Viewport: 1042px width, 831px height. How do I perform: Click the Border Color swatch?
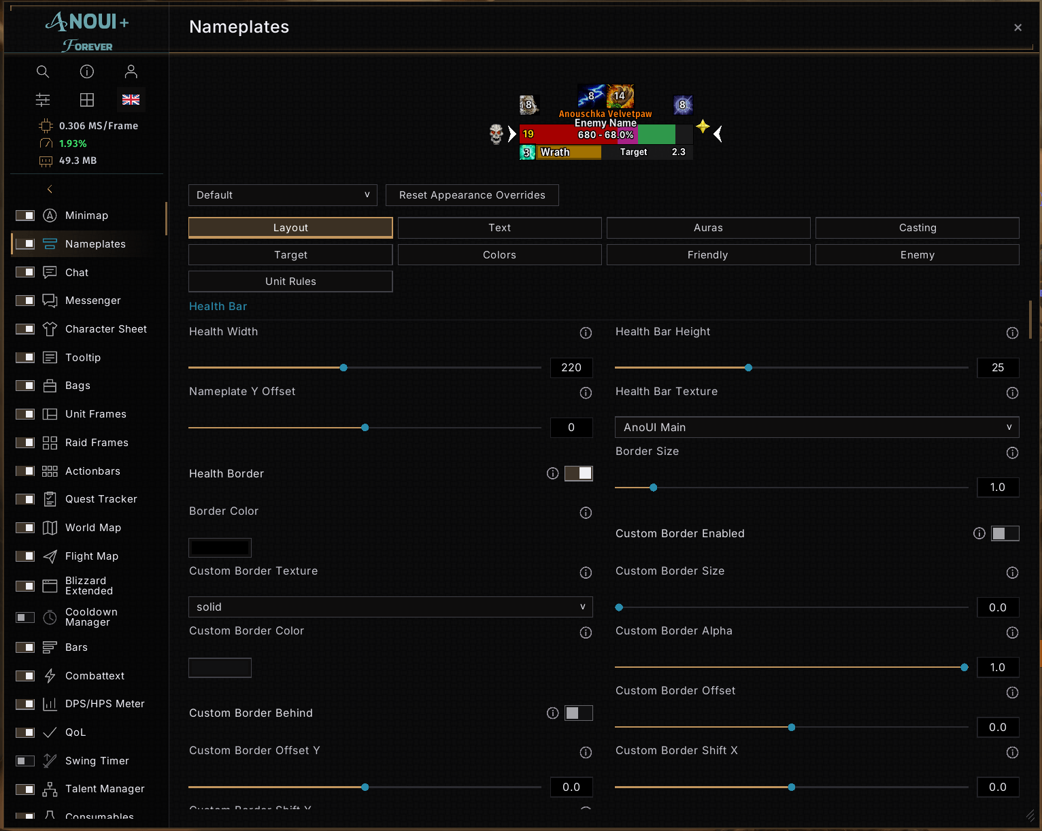220,547
